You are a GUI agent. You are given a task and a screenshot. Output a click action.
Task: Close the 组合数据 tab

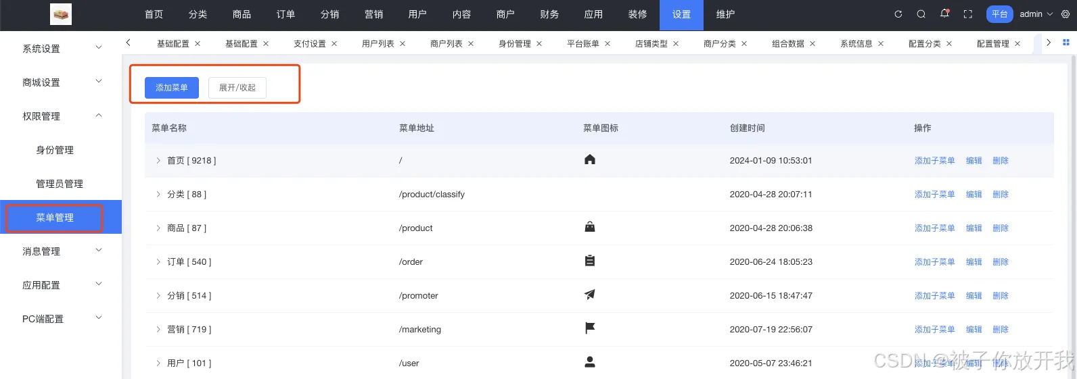point(812,44)
